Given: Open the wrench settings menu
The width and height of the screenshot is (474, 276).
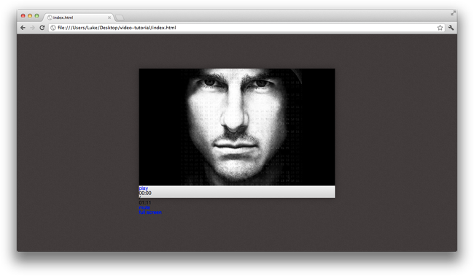Looking at the screenshot, I should point(451,28).
